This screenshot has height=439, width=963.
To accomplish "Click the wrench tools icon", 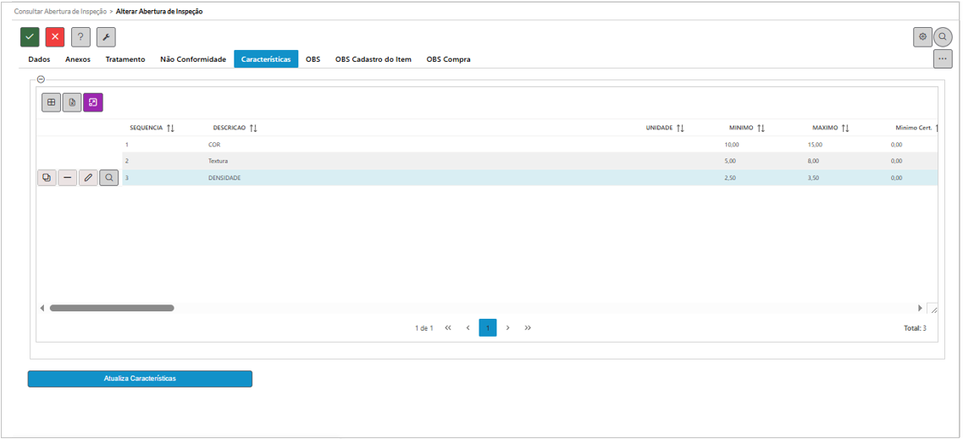I will tap(106, 37).
